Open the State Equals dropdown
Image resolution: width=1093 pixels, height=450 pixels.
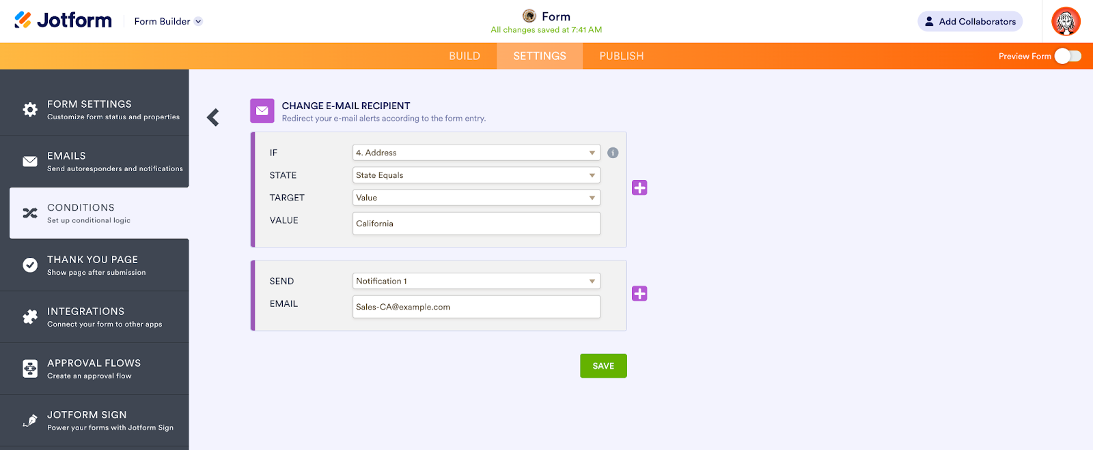476,175
